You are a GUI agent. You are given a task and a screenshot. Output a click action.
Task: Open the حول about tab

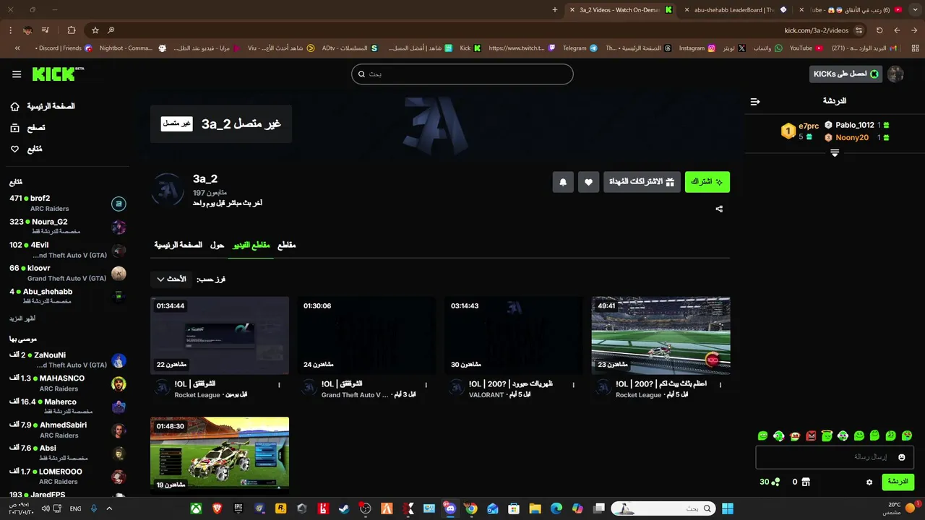click(217, 246)
